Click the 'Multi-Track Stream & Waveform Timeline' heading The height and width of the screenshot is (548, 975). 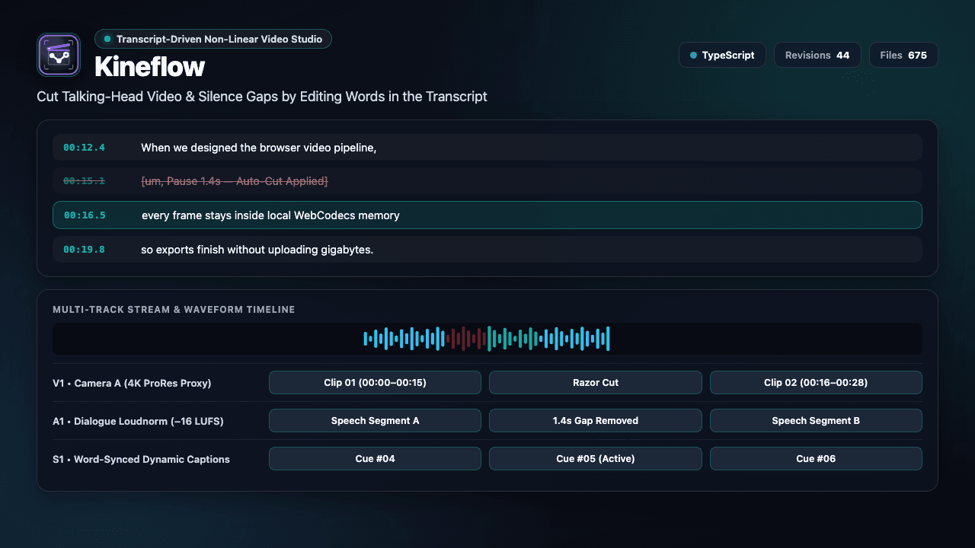(x=174, y=310)
